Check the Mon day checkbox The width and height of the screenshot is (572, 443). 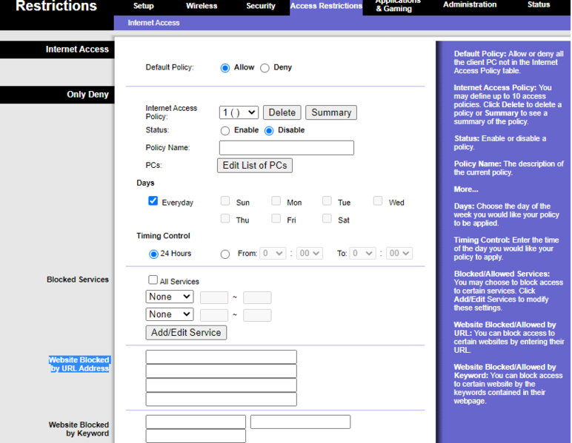coord(276,201)
